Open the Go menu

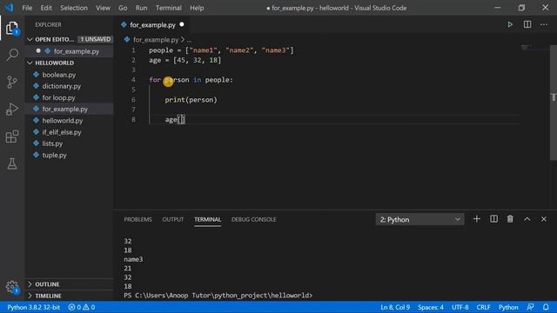[123, 8]
